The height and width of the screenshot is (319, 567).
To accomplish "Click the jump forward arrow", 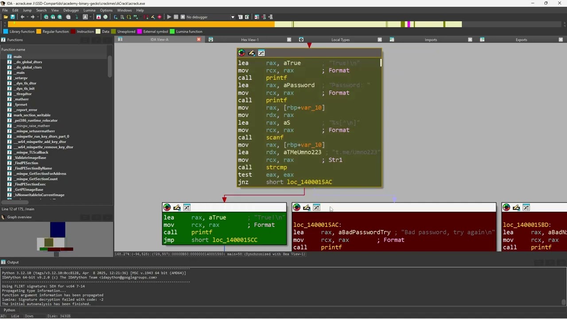I will 32,17.
